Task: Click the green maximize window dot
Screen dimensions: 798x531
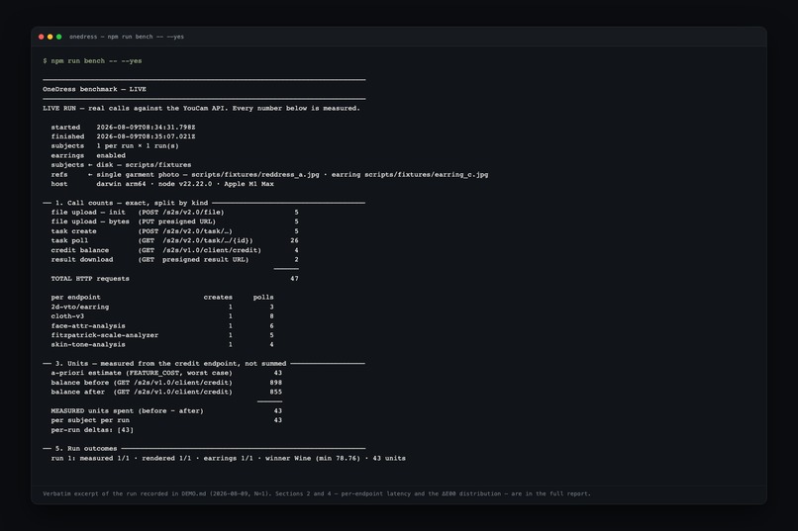Action: click(x=59, y=37)
